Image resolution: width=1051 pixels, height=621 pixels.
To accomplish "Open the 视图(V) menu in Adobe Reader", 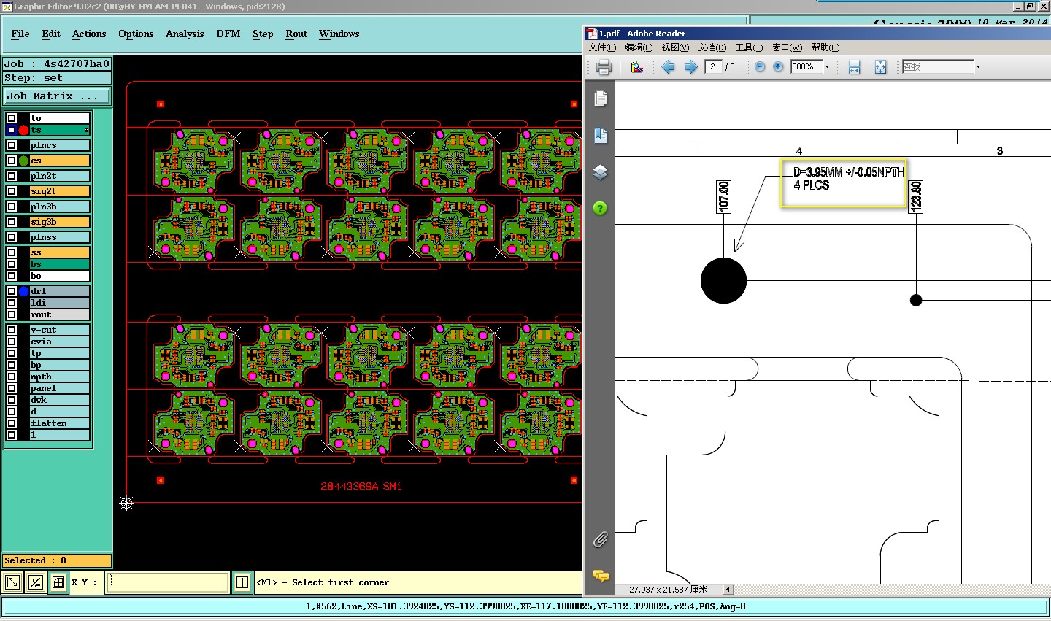I will (675, 47).
